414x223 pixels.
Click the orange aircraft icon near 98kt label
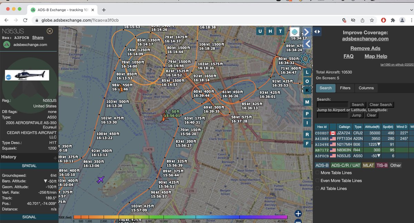pyautogui.click(x=121, y=89)
